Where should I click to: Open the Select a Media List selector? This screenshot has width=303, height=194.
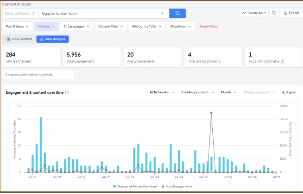pyautogui.click(x=20, y=14)
